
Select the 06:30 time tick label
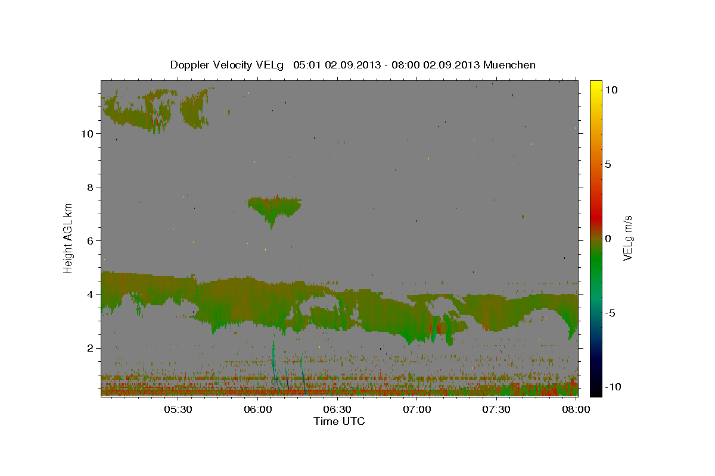coord(337,409)
